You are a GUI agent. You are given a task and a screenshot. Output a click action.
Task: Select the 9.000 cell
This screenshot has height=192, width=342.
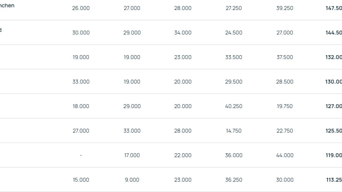(x=132, y=180)
